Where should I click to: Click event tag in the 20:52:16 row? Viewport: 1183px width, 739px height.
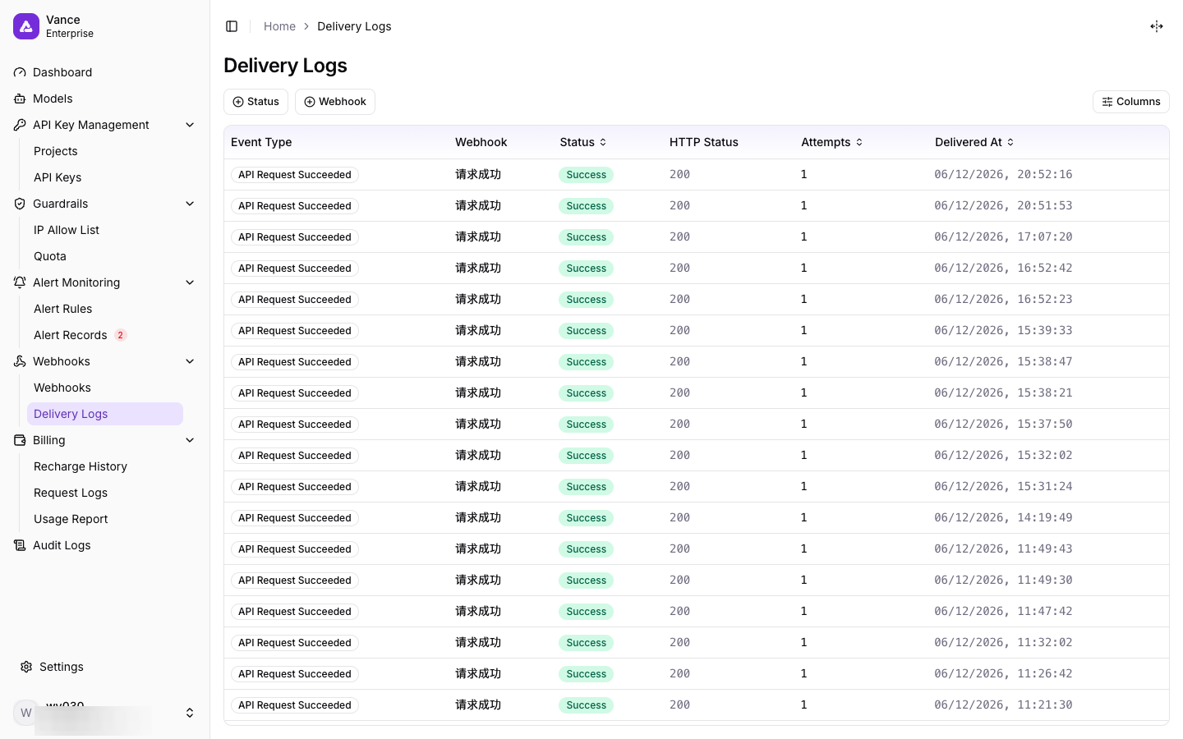click(295, 175)
